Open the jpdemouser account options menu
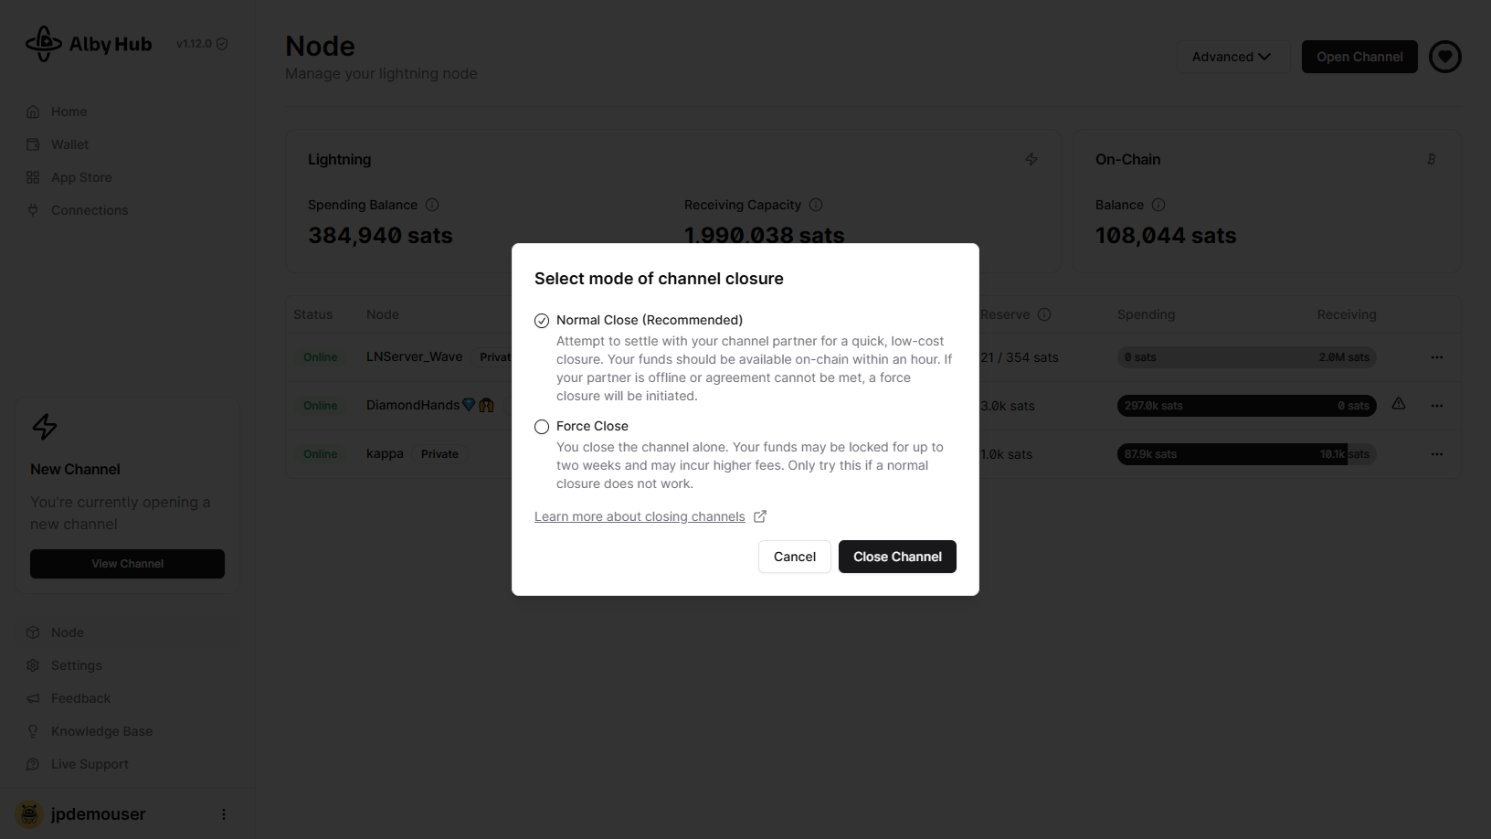Image resolution: width=1491 pixels, height=839 pixels. click(x=224, y=814)
